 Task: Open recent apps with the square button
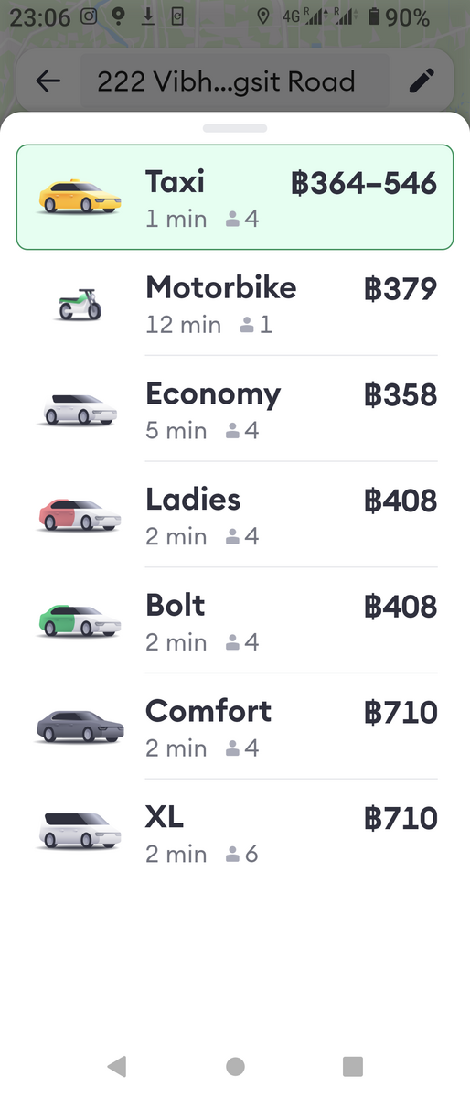pos(353,1066)
